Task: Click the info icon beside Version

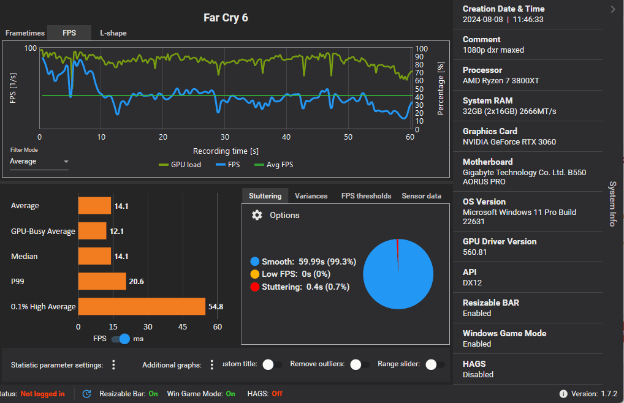Action: coord(563,394)
